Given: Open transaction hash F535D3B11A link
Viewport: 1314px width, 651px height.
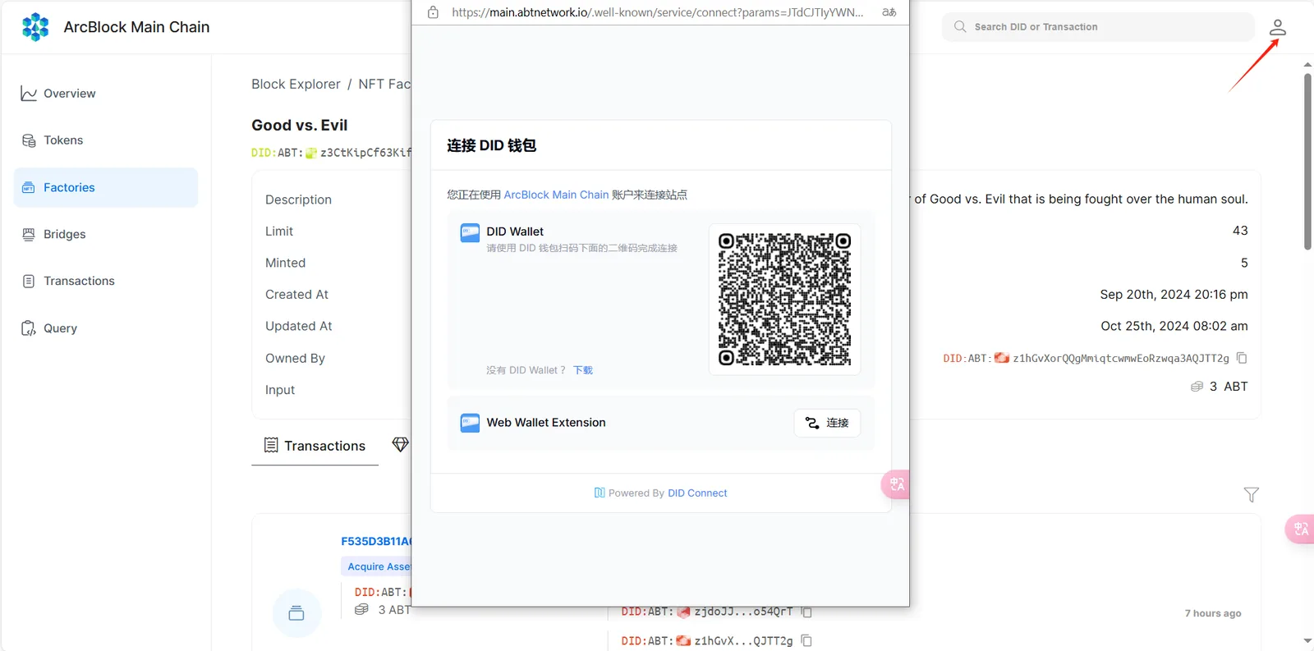Looking at the screenshot, I should [x=376, y=541].
